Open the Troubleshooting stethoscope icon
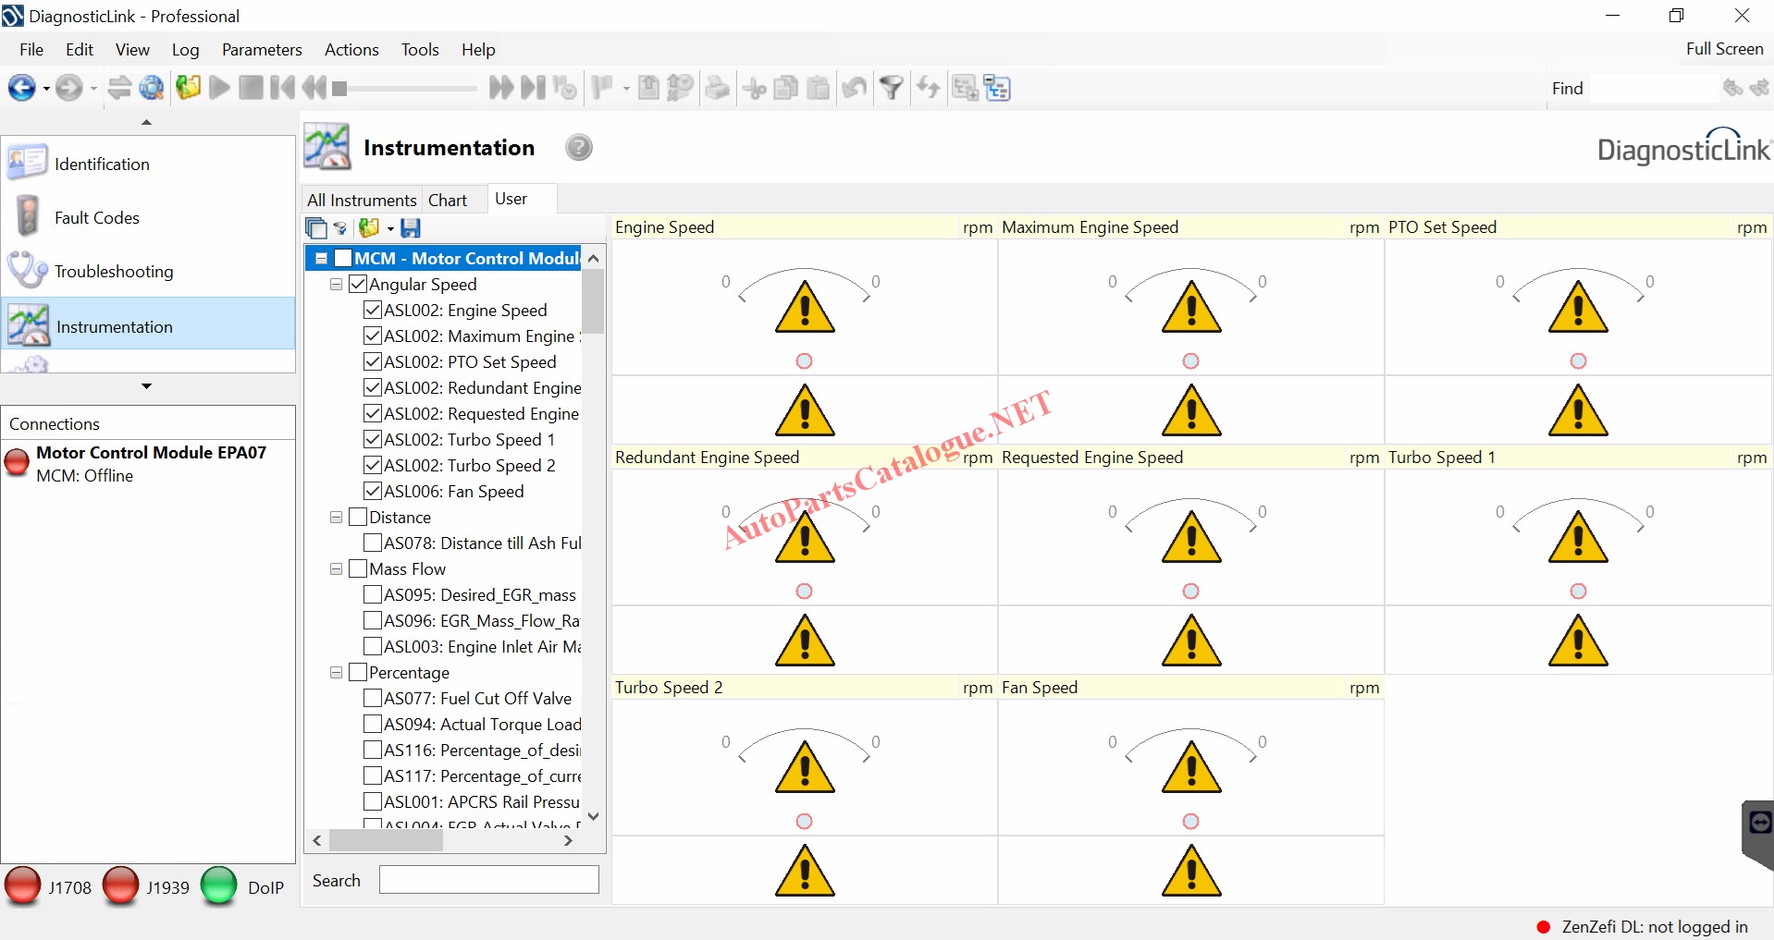1774x940 pixels. (26, 271)
